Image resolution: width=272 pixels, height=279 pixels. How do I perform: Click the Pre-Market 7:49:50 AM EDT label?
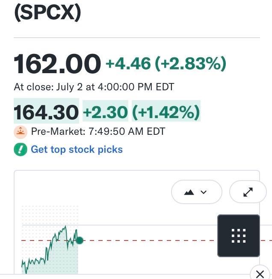[x=98, y=132]
